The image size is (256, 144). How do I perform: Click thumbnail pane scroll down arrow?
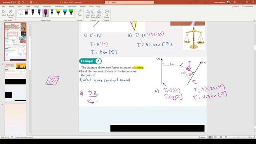point(30,134)
